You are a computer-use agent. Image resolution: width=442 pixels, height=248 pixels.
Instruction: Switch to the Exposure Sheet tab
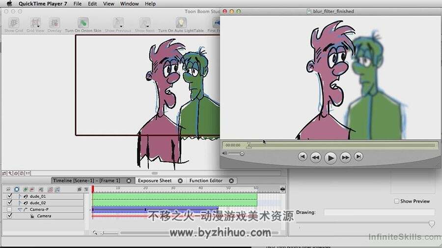coord(155,180)
